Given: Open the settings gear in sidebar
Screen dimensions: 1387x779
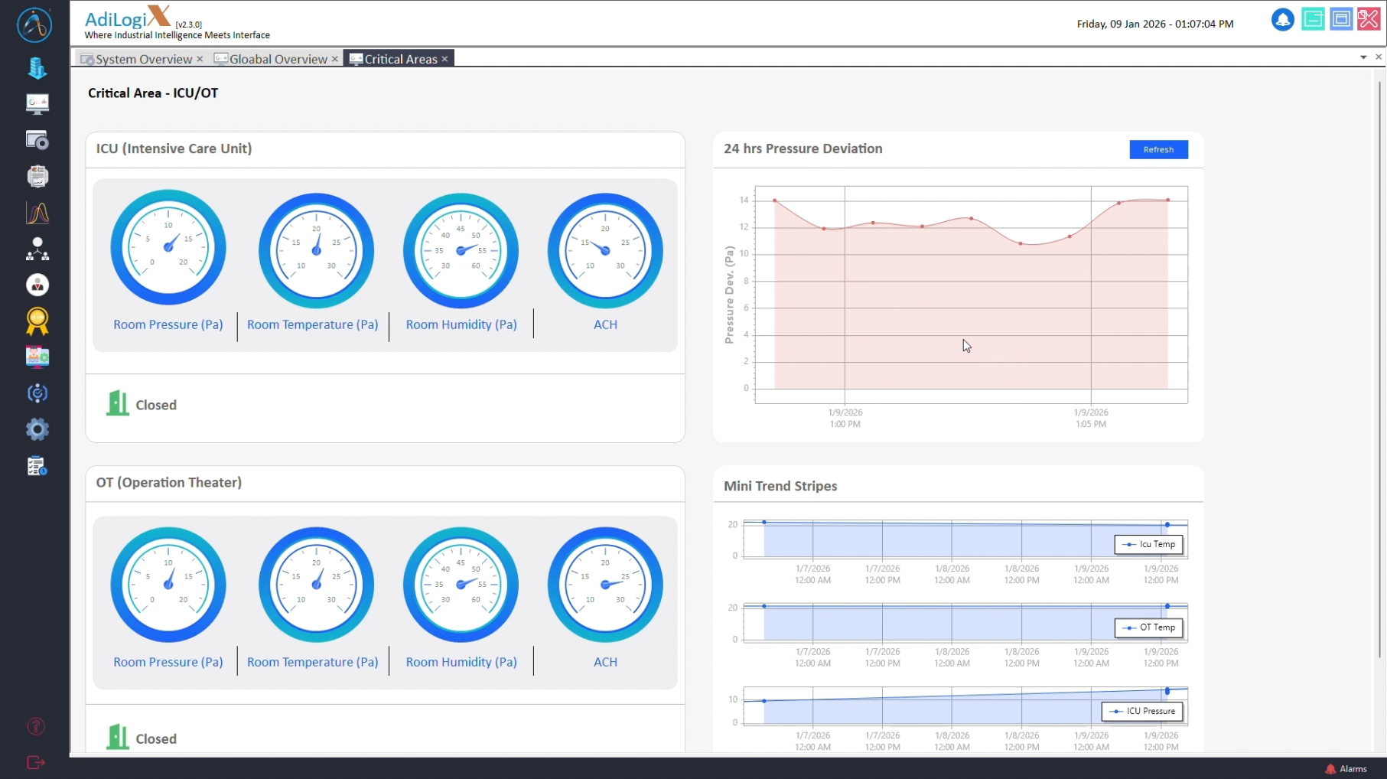Looking at the screenshot, I should pyautogui.click(x=37, y=429).
